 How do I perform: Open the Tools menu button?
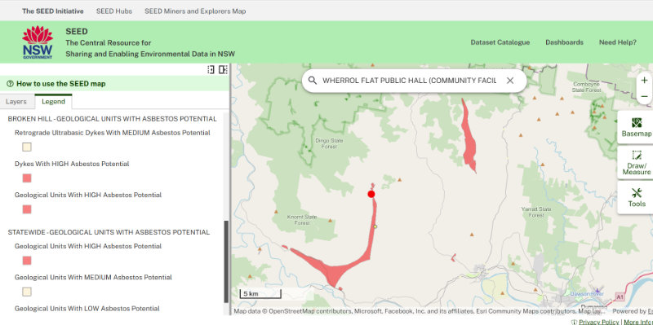point(637,197)
